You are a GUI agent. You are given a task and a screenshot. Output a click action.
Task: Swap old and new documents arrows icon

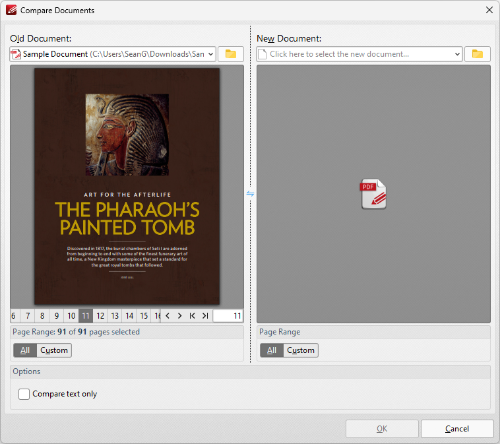pyautogui.click(x=250, y=193)
